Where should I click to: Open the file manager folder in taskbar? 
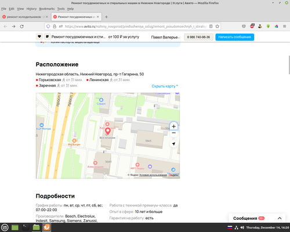(36, 227)
